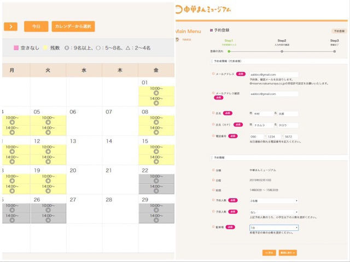The image size is (350, 262).
Task: Choose the grey 10:00 slot on Tuesday 26
Action: point(48,208)
